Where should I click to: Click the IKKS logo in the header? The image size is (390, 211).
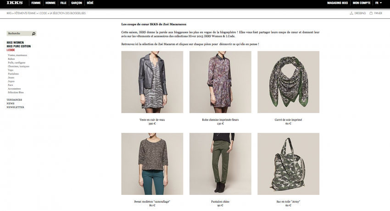[x=15, y=3]
